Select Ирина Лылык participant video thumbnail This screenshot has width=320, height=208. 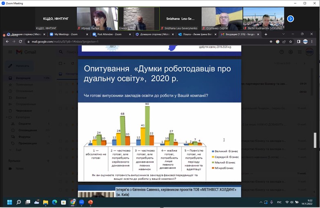(97, 19)
